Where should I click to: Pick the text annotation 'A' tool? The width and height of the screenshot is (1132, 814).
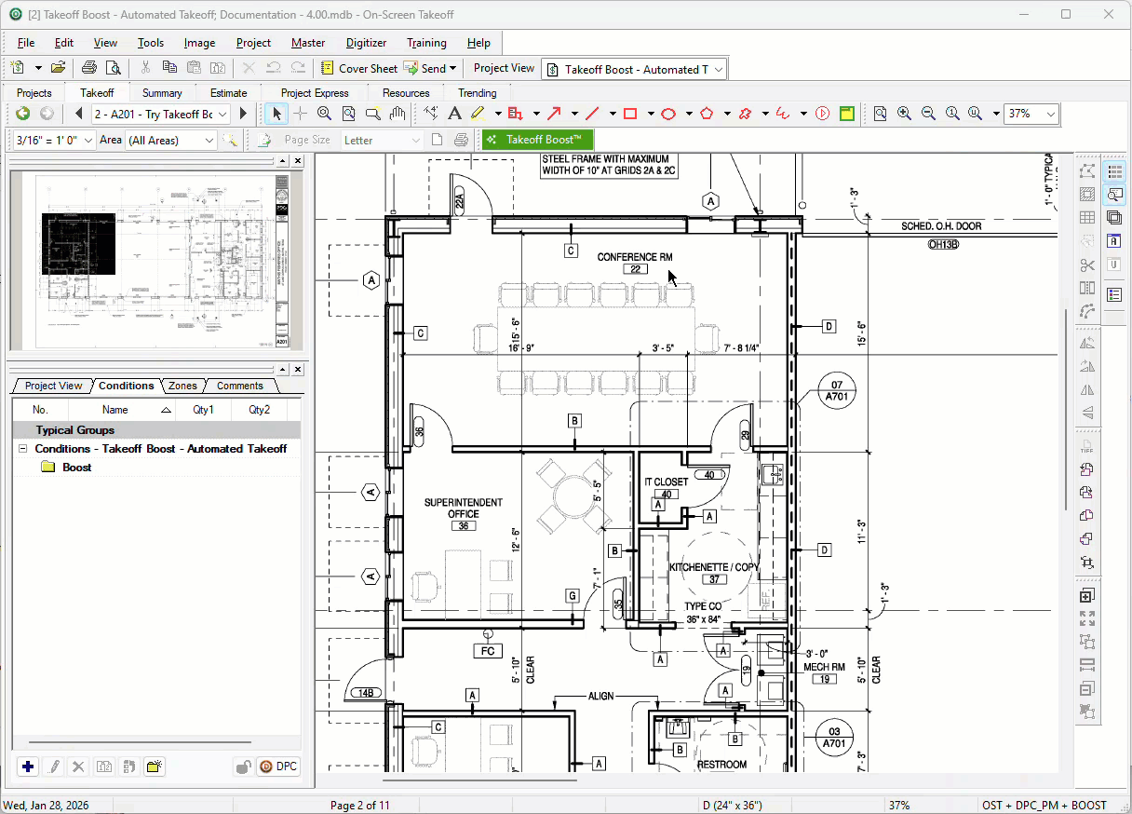[454, 114]
